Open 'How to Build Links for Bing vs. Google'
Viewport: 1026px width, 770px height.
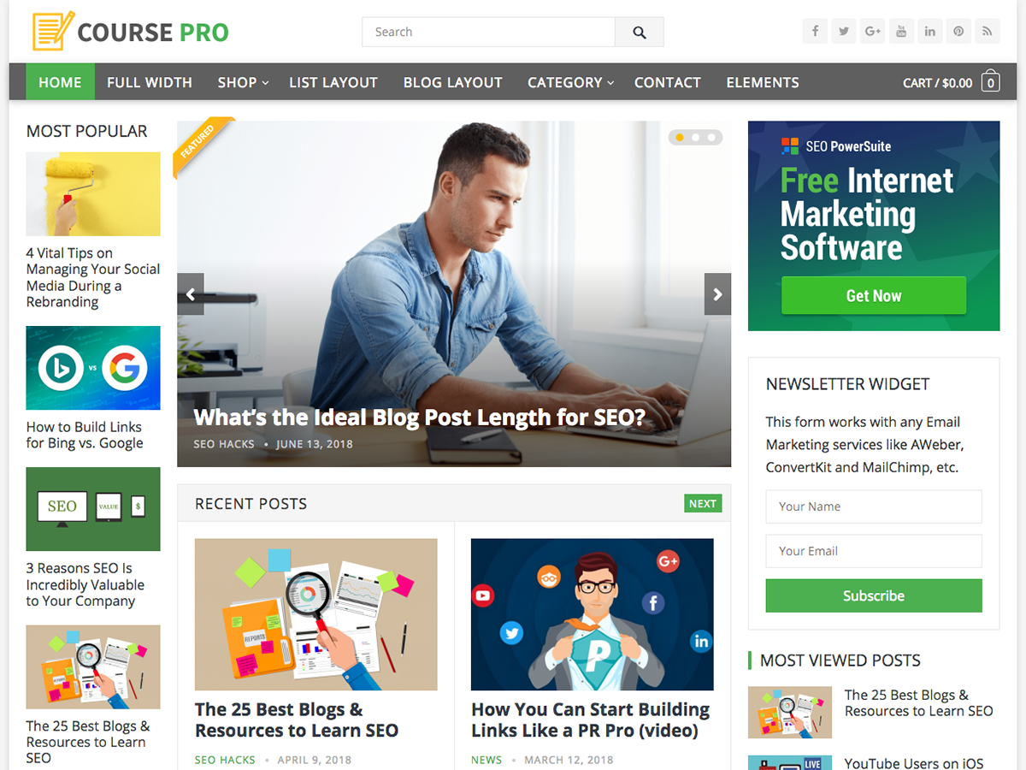click(x=85, y=435)
